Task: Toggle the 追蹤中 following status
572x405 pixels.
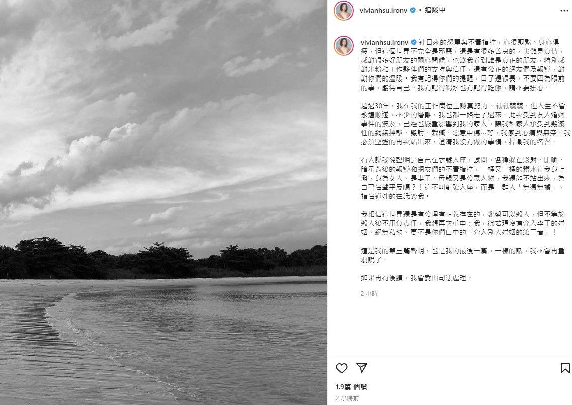Action: point(435,10)
